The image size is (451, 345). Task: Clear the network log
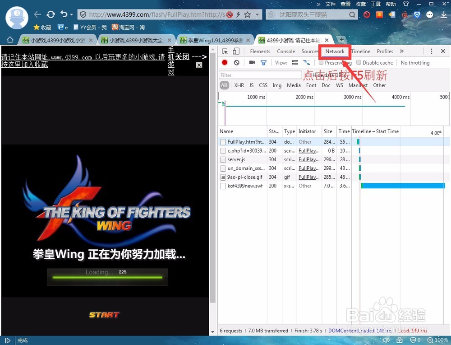pyautogui.click(x=236, y=62)
